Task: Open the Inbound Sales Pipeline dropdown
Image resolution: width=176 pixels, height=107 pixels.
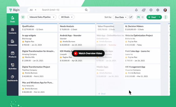Action: [x=42, y=17]
